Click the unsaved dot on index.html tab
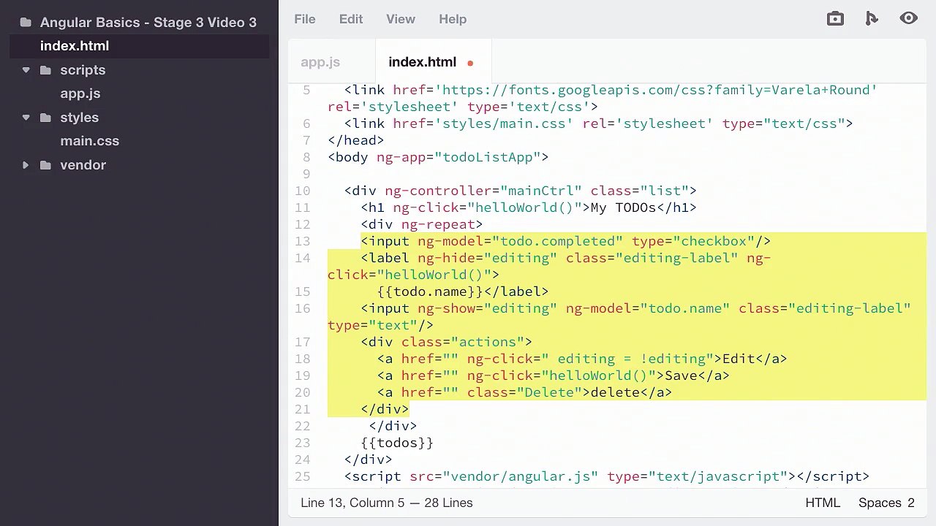This screenshot has width=936, height=526. (470, 64)
